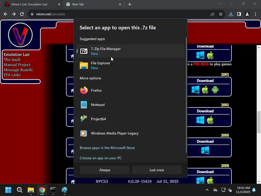Click the muted volume tray icon

click(230, 190)
